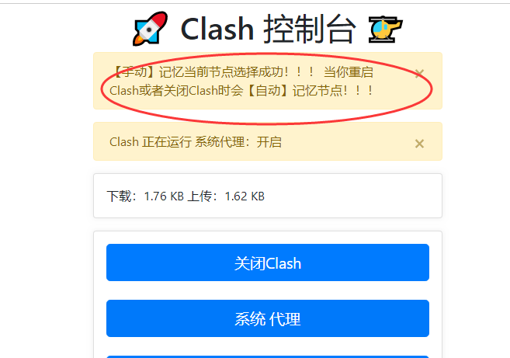Screen dimensions: 510x358
Task: Click the partially visible bottom blue button
Action: coord(268,356)
